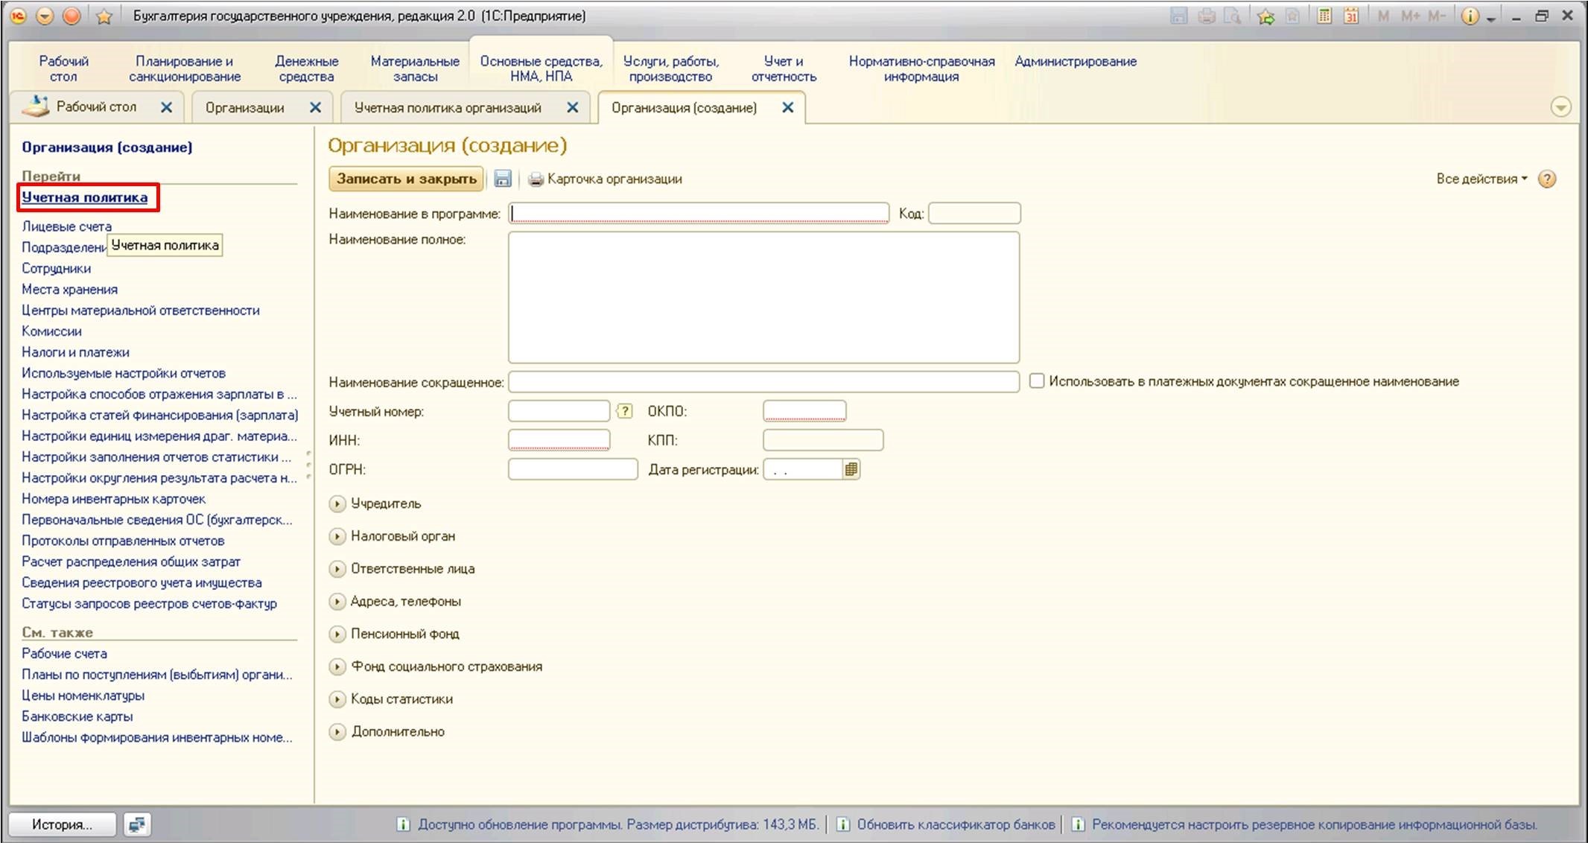Toggle Использовать в платежных документах сокращенное наименование
The image size is (1588, 843).
pos(1037,381)
